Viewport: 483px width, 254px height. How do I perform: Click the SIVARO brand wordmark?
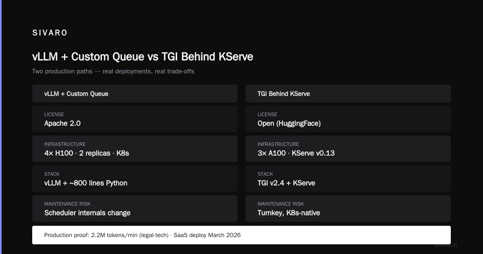tap(50, 33)
